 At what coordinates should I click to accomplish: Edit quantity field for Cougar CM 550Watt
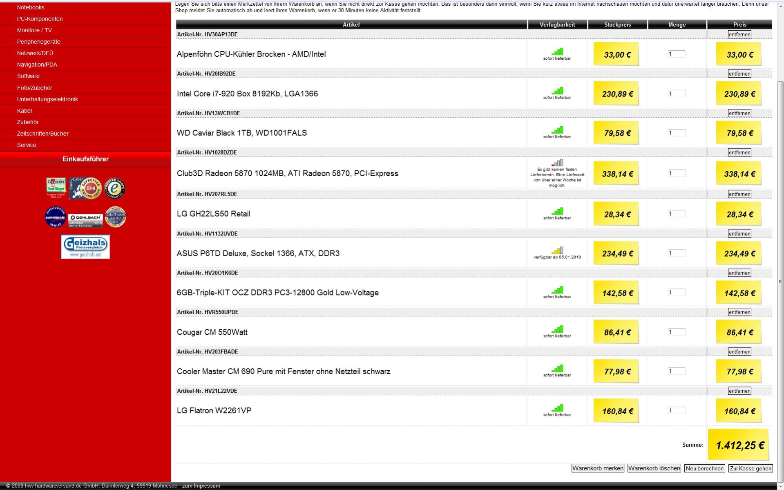pos(677,332)
